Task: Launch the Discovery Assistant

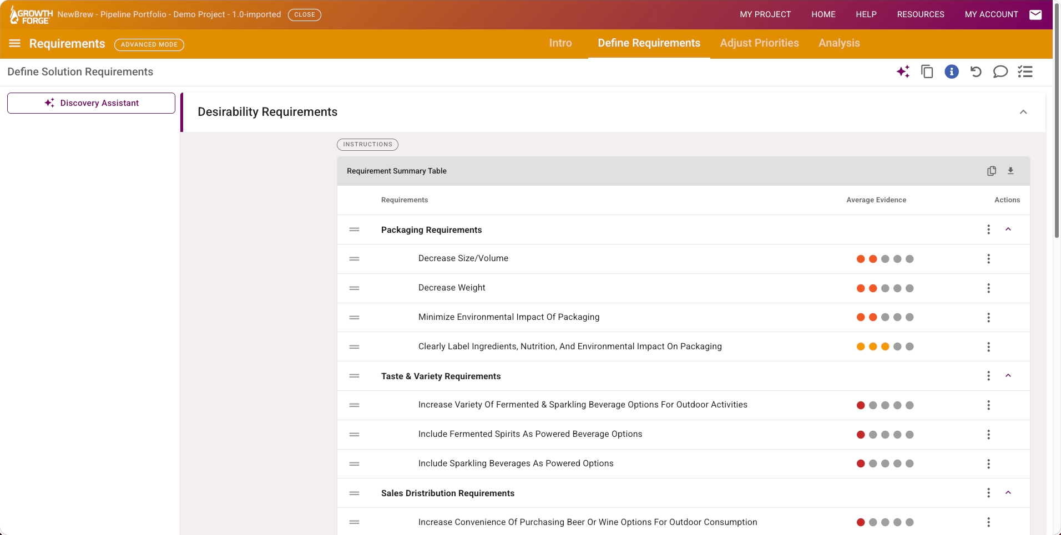Action: pyautogui.click(x=91, y=103)
